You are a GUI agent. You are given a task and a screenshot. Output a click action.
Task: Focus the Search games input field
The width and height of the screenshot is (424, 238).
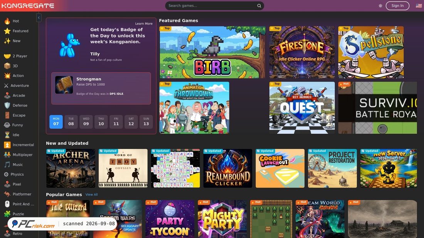point(214,6)
